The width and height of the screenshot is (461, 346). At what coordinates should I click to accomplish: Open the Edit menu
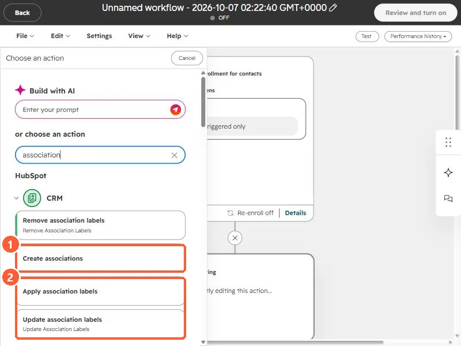(61, 36)
